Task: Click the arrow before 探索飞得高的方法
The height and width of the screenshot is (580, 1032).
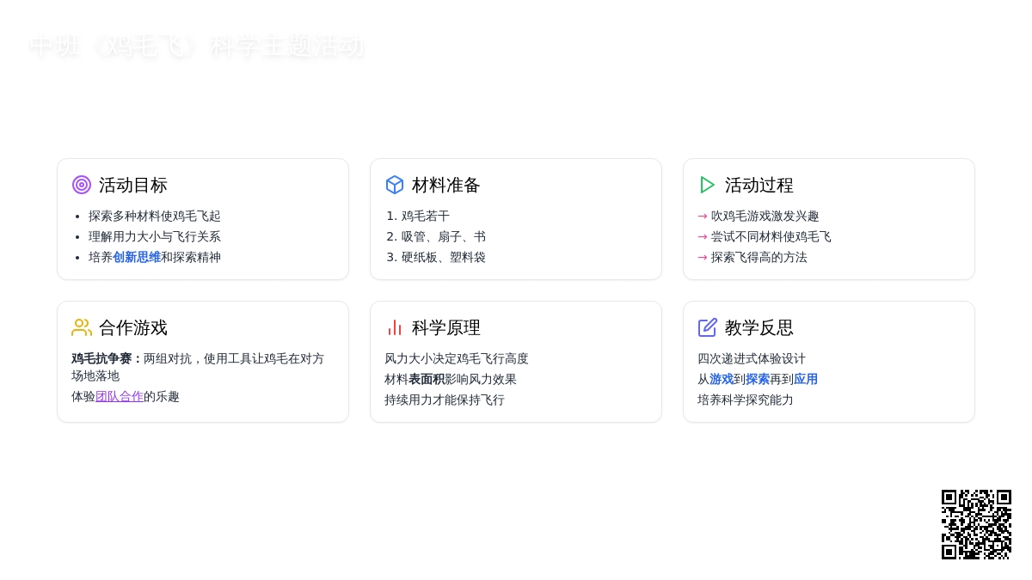Action: coord(703,258)
